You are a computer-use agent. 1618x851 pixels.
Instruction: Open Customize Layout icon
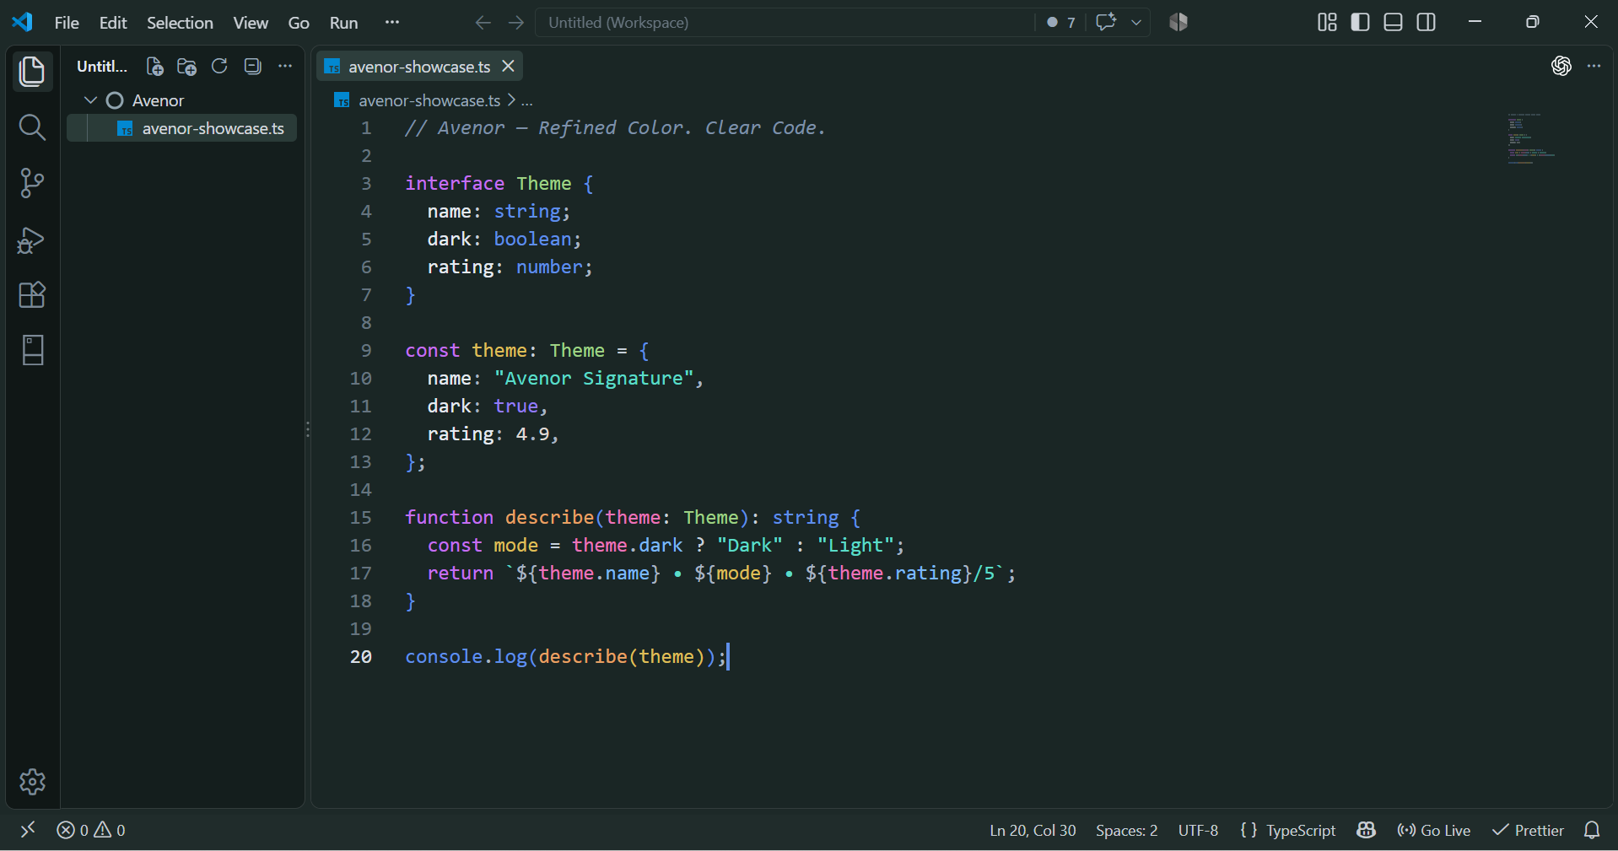click(x=1327, y=22)
